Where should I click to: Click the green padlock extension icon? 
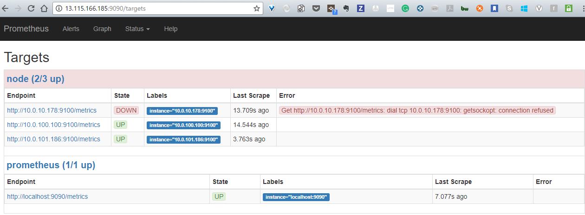click(569, 8)
